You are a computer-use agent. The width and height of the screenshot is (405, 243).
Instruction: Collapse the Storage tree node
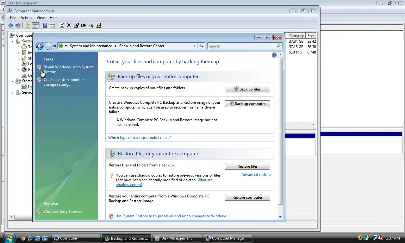[x=13, y=81]
